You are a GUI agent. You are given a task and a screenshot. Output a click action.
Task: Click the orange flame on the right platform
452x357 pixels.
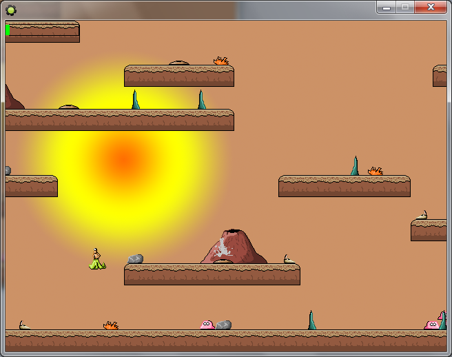pos(375,171)
